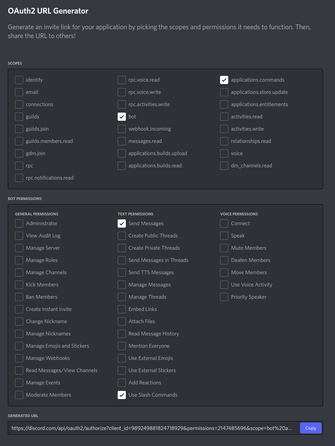Enable Manage Roles permission
Image resolution: width=335 pixels, height=446 pixels.
pos(19,260)
